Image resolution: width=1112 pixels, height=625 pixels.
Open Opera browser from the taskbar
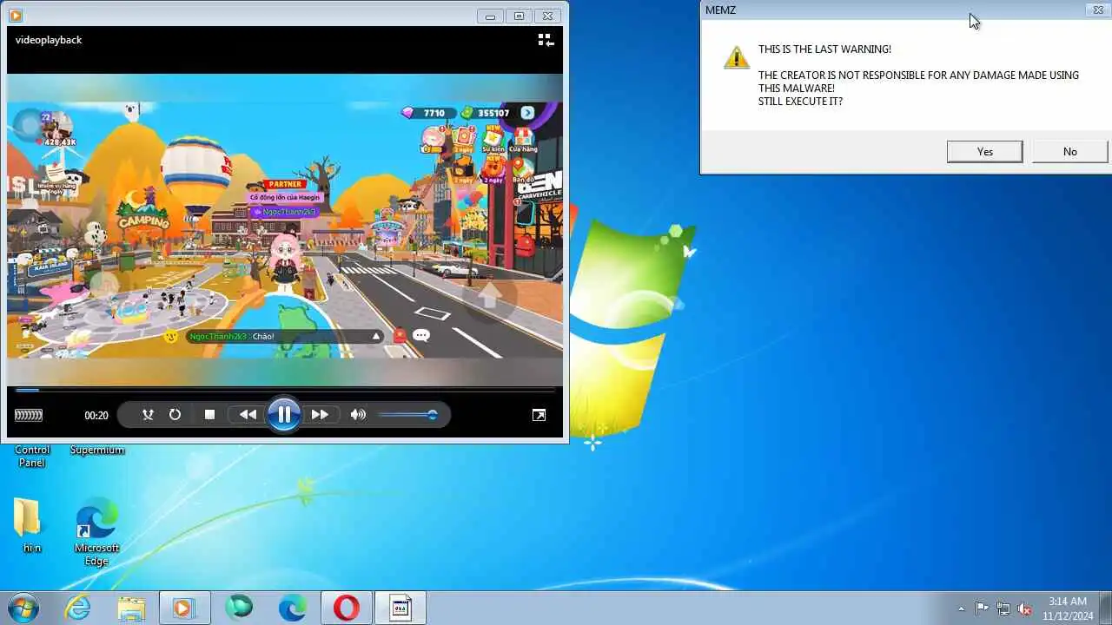coord(346,608)
